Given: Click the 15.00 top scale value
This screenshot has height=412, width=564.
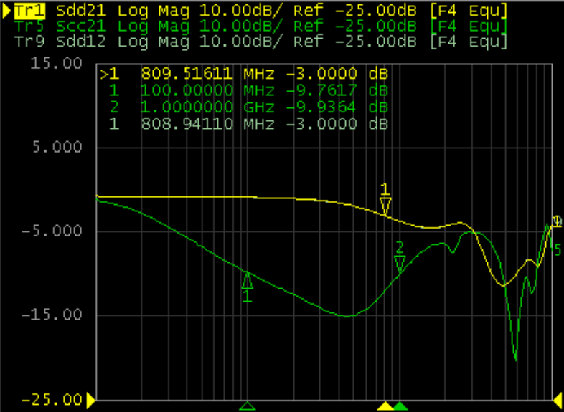Looking at the screenshot, I should pyautogui.click(x=63, y=63).
